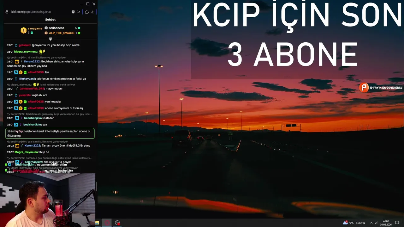Click the gold number 1 rank badge
This screenshot has width=404, height=227.
coord(23,30)
